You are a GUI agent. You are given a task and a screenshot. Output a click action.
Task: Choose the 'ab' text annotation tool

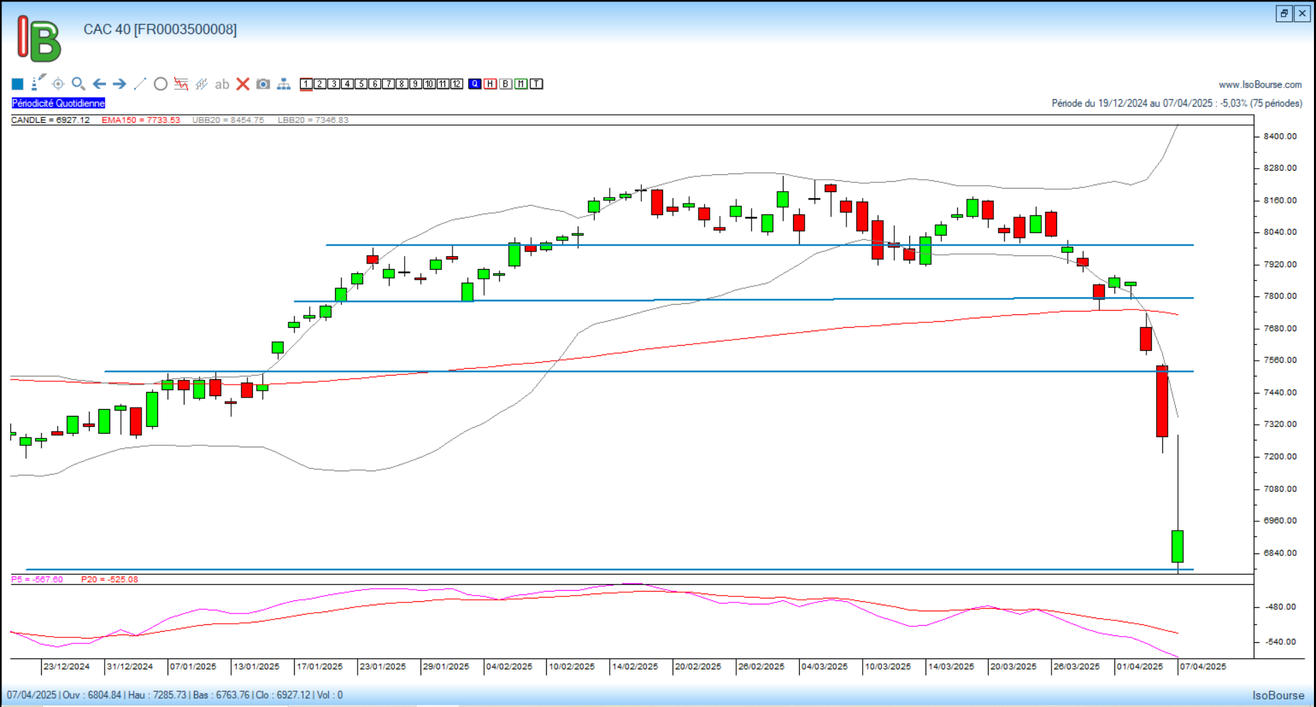tap(221, 84)
